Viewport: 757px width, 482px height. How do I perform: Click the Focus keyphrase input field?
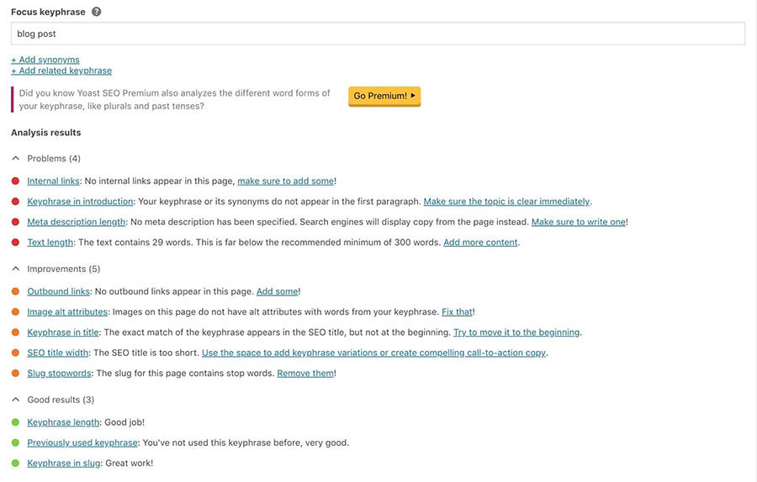click(x=378, y=34)
